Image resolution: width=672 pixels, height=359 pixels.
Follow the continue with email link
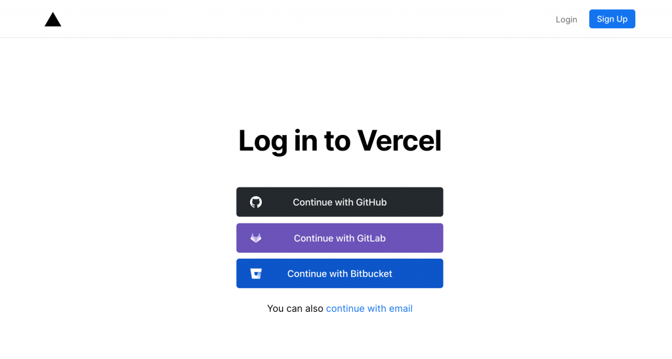(369, 309)
